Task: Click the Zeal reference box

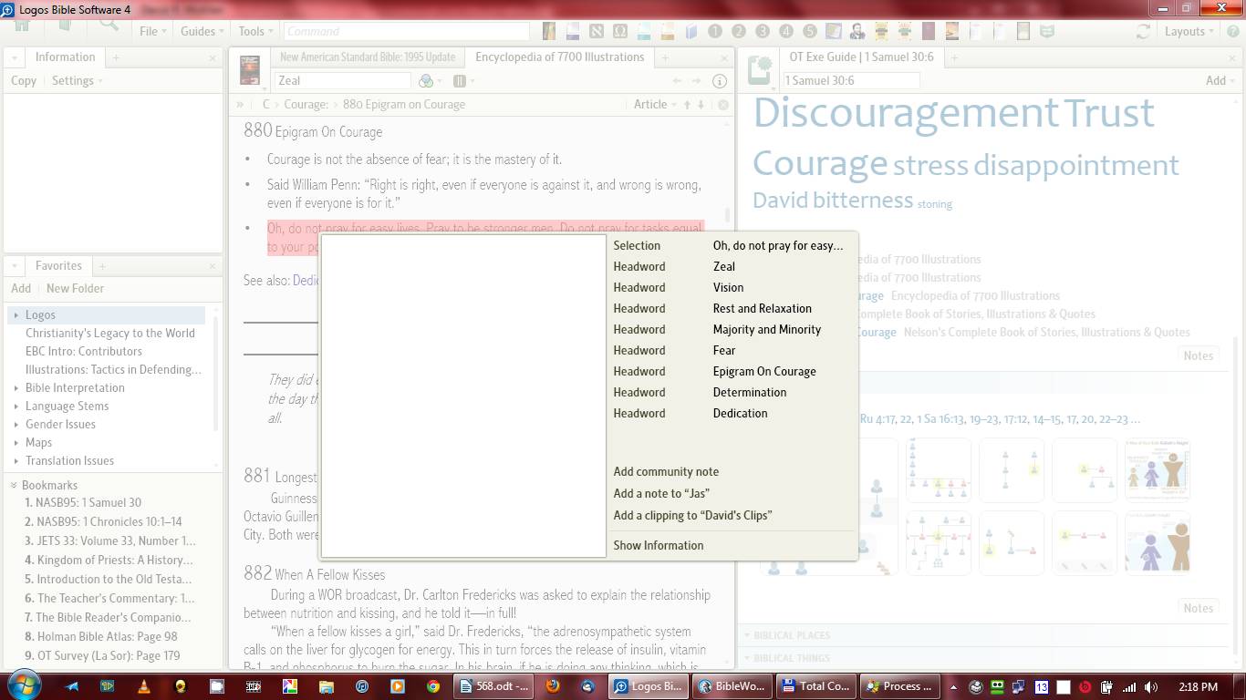Action: point(343,81)
